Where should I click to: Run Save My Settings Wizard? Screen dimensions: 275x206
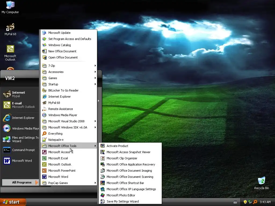(130, 201)
